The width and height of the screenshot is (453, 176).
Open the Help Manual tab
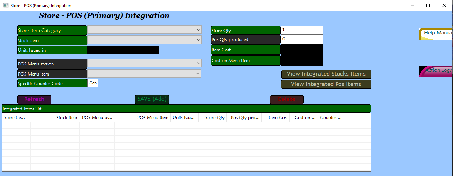coord(436,34)
